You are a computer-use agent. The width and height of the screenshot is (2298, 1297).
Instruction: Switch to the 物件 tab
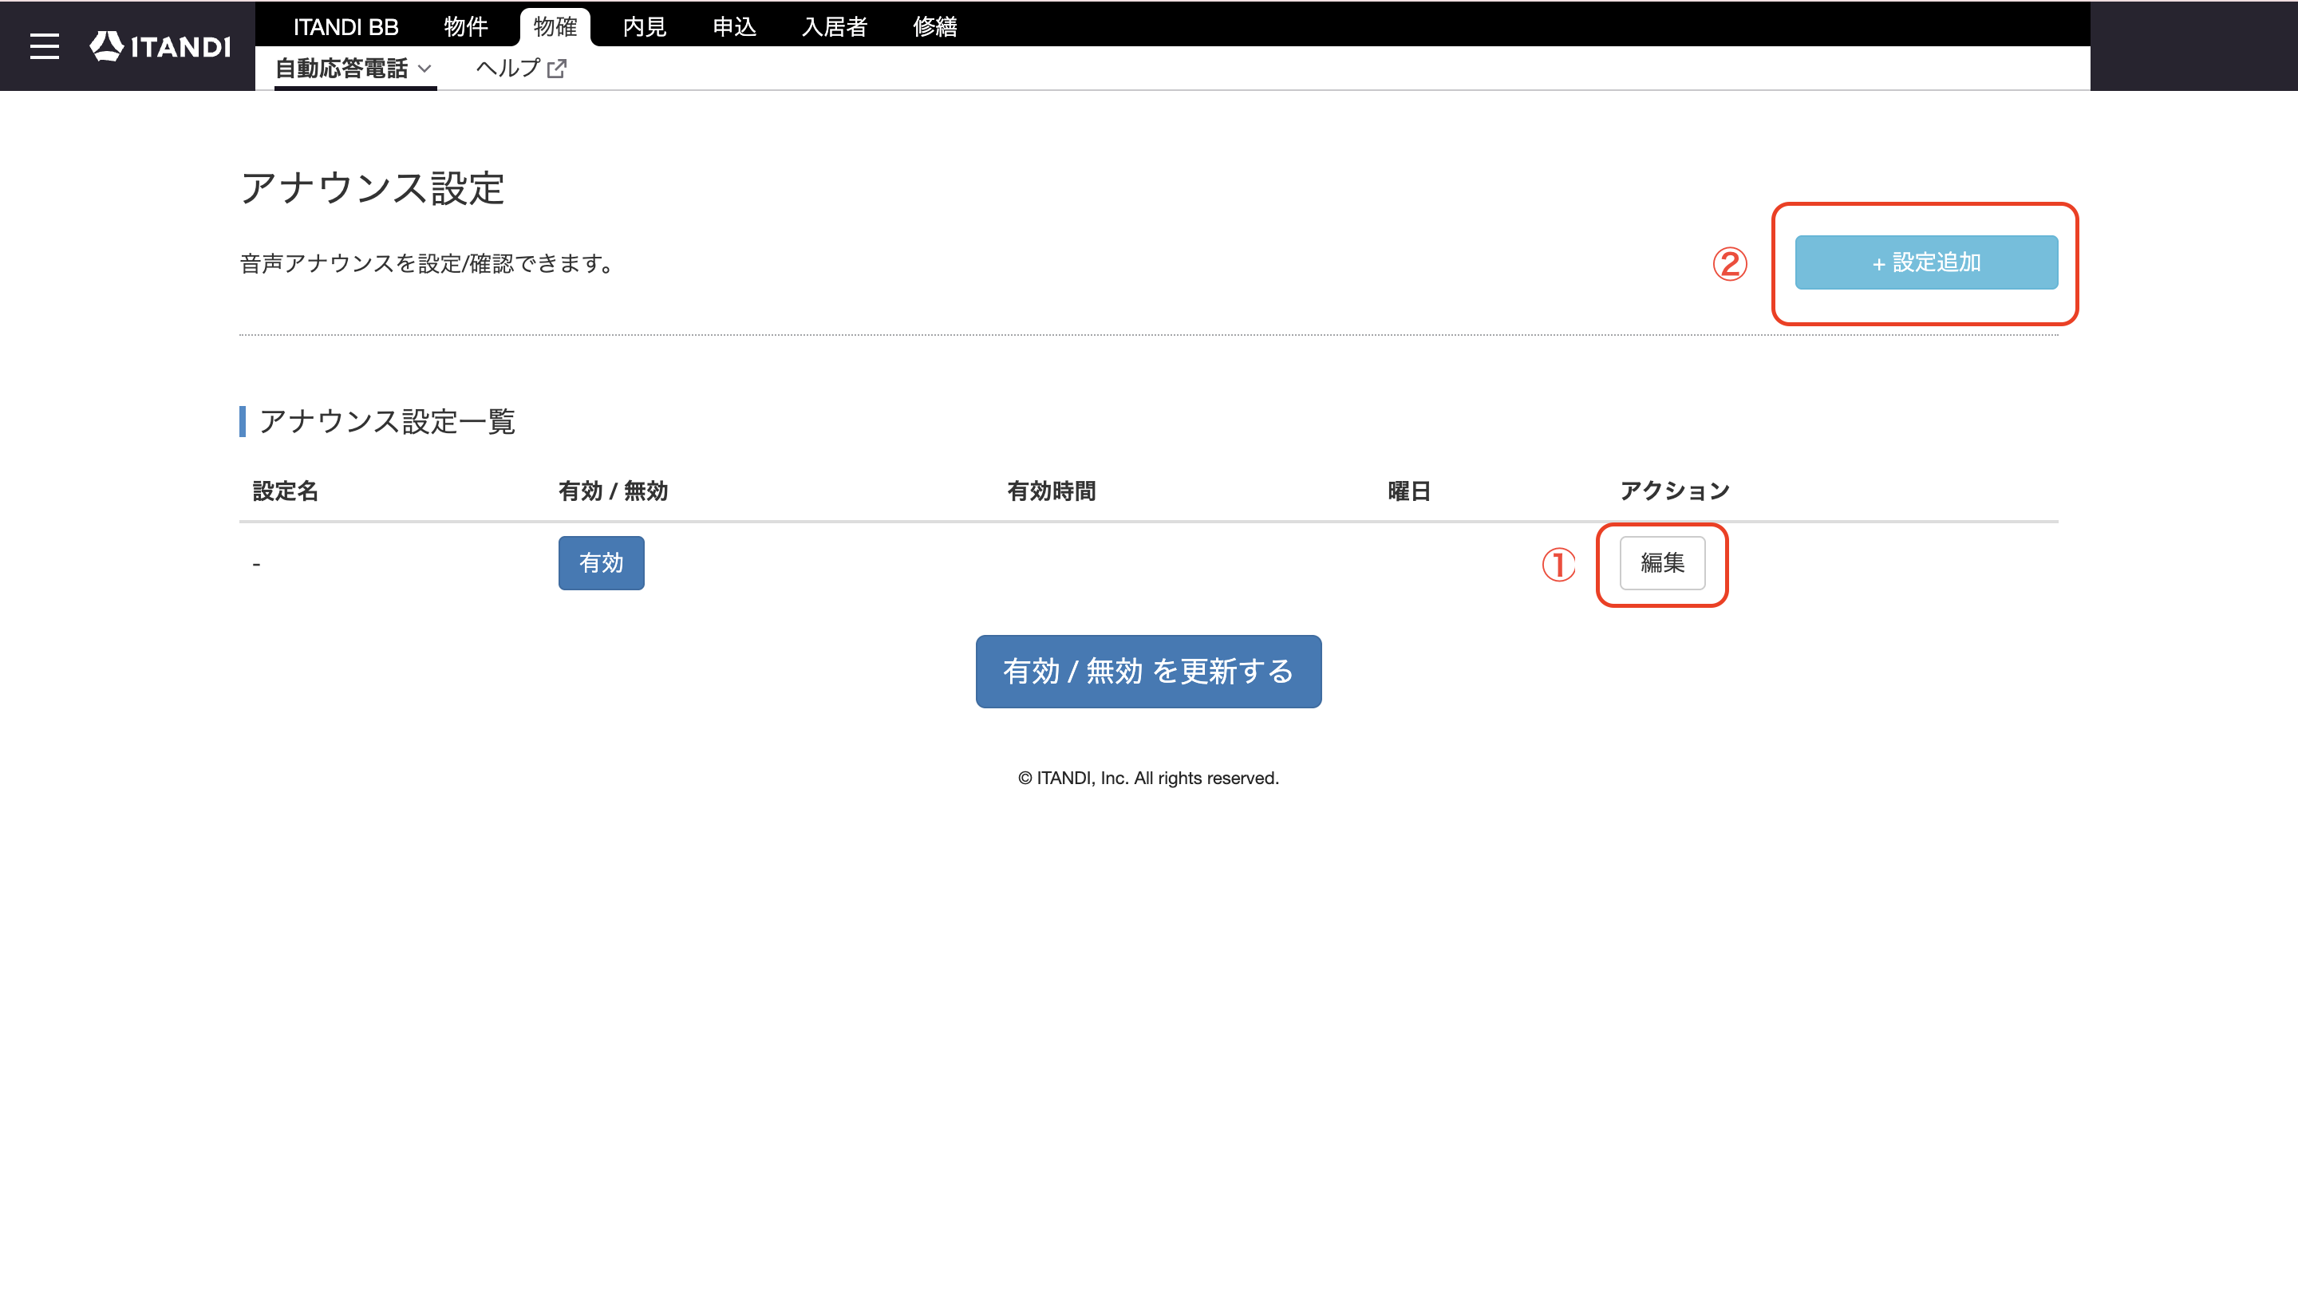(x=466, y=27)
